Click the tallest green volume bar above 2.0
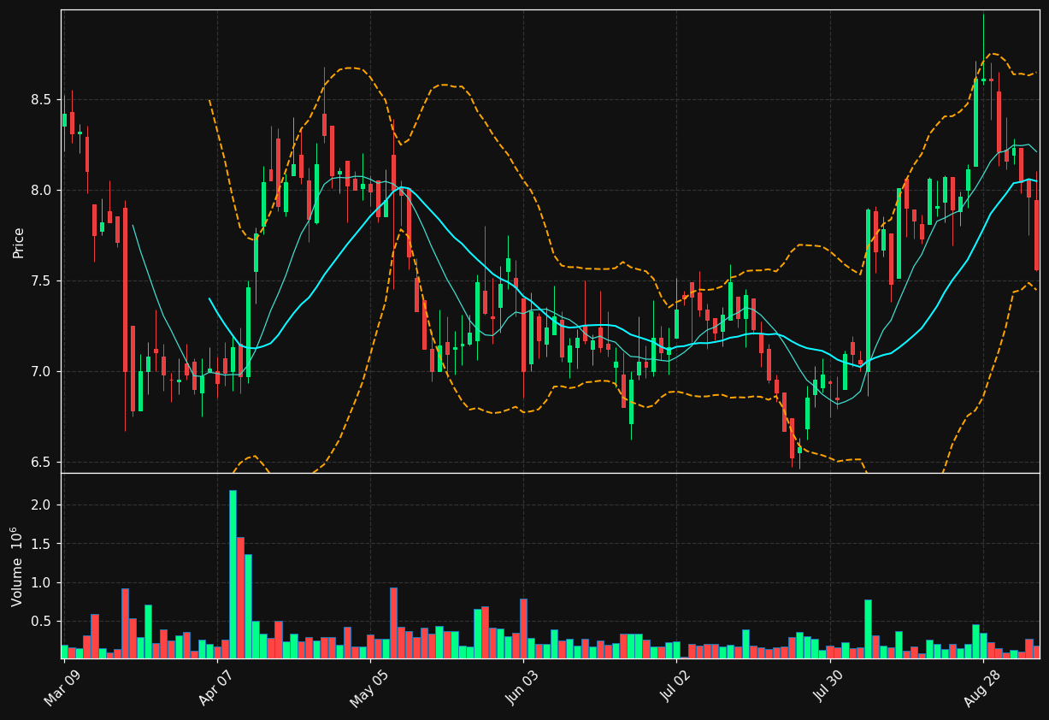Screen dimensions: 1049x720 233,574
